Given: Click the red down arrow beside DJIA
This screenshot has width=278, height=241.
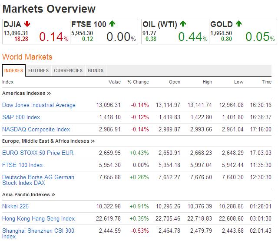Looking at the screenshot, I should coord(27,24).
